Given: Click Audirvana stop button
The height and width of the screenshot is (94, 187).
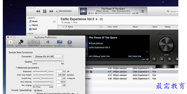Looking at the screenshot, I should [177, 59].
